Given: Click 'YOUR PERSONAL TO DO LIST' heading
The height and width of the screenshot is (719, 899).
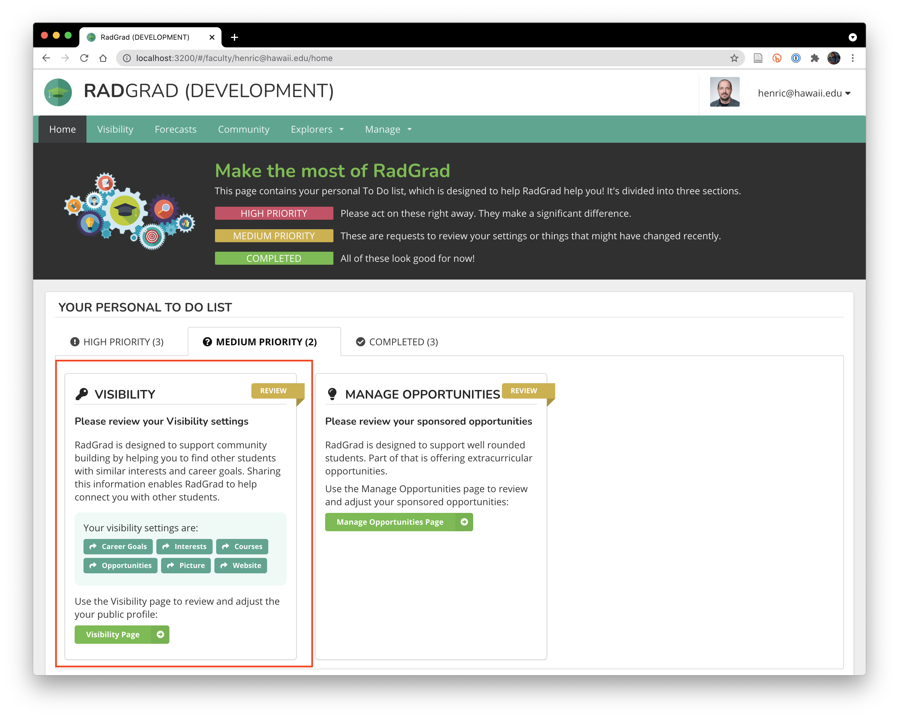Looking at the screenshot, I should (x=145, y=307).
